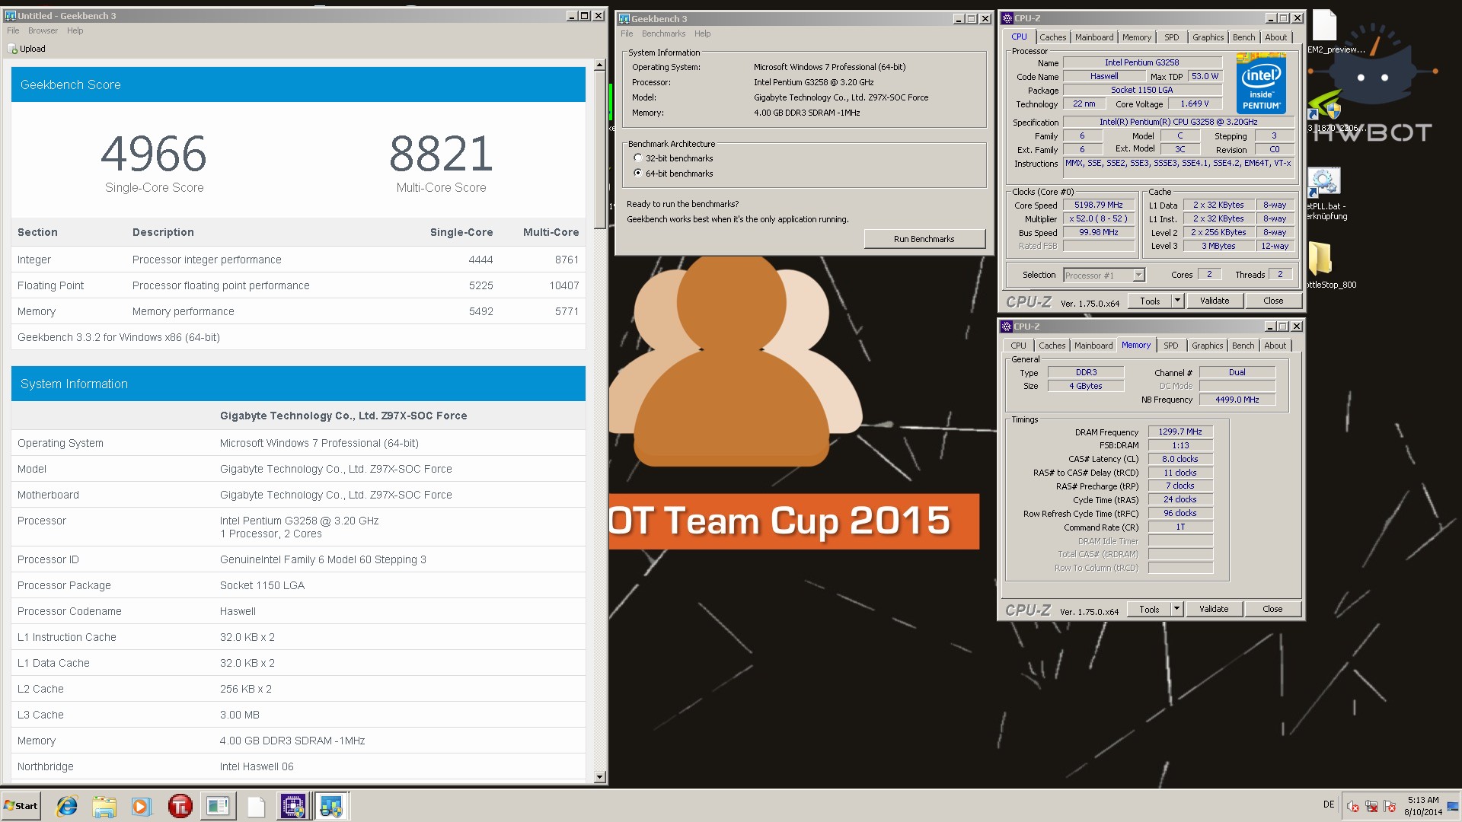Click the Core Speed 5198.79 MHz field
The image size is (1462, 822).
pos(1098,205)
